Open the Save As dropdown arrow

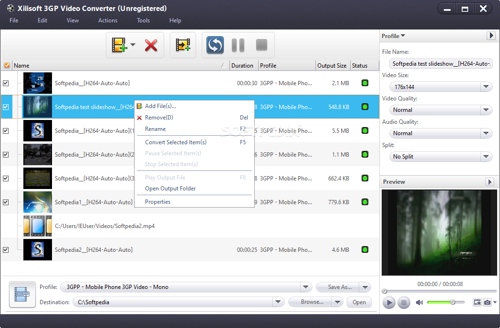coord(365,287)
